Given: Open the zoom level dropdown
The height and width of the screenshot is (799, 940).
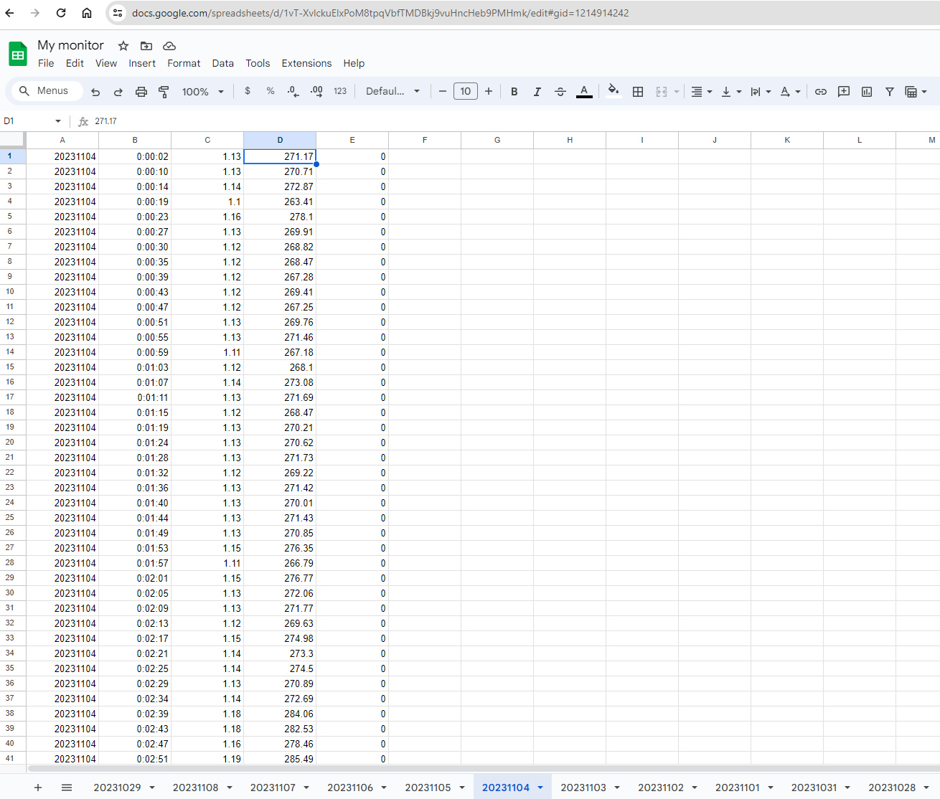Looking at the screenshot, I should pyautogui.click(x=203, y=91).
